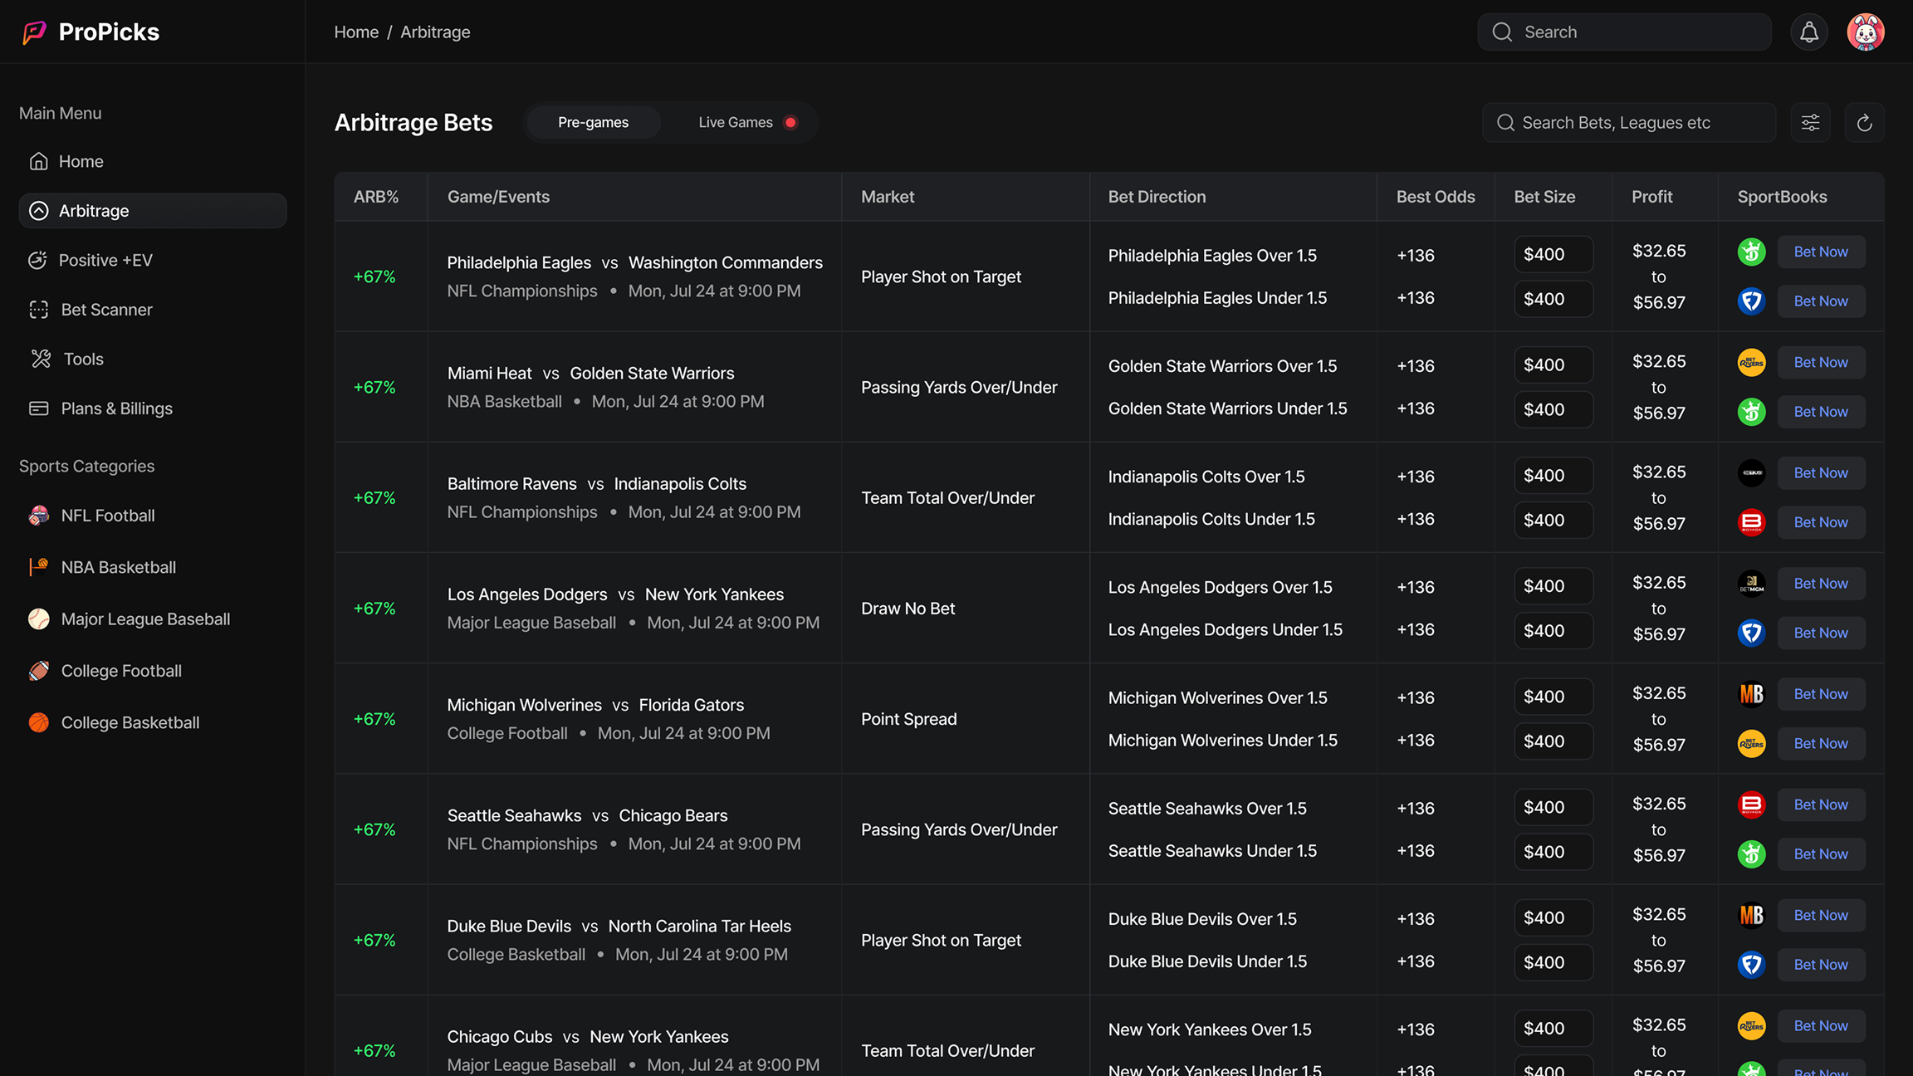This screenshot has height=1076, width=1913.
Task: Open College Basketball category
Action: point(130,722)
